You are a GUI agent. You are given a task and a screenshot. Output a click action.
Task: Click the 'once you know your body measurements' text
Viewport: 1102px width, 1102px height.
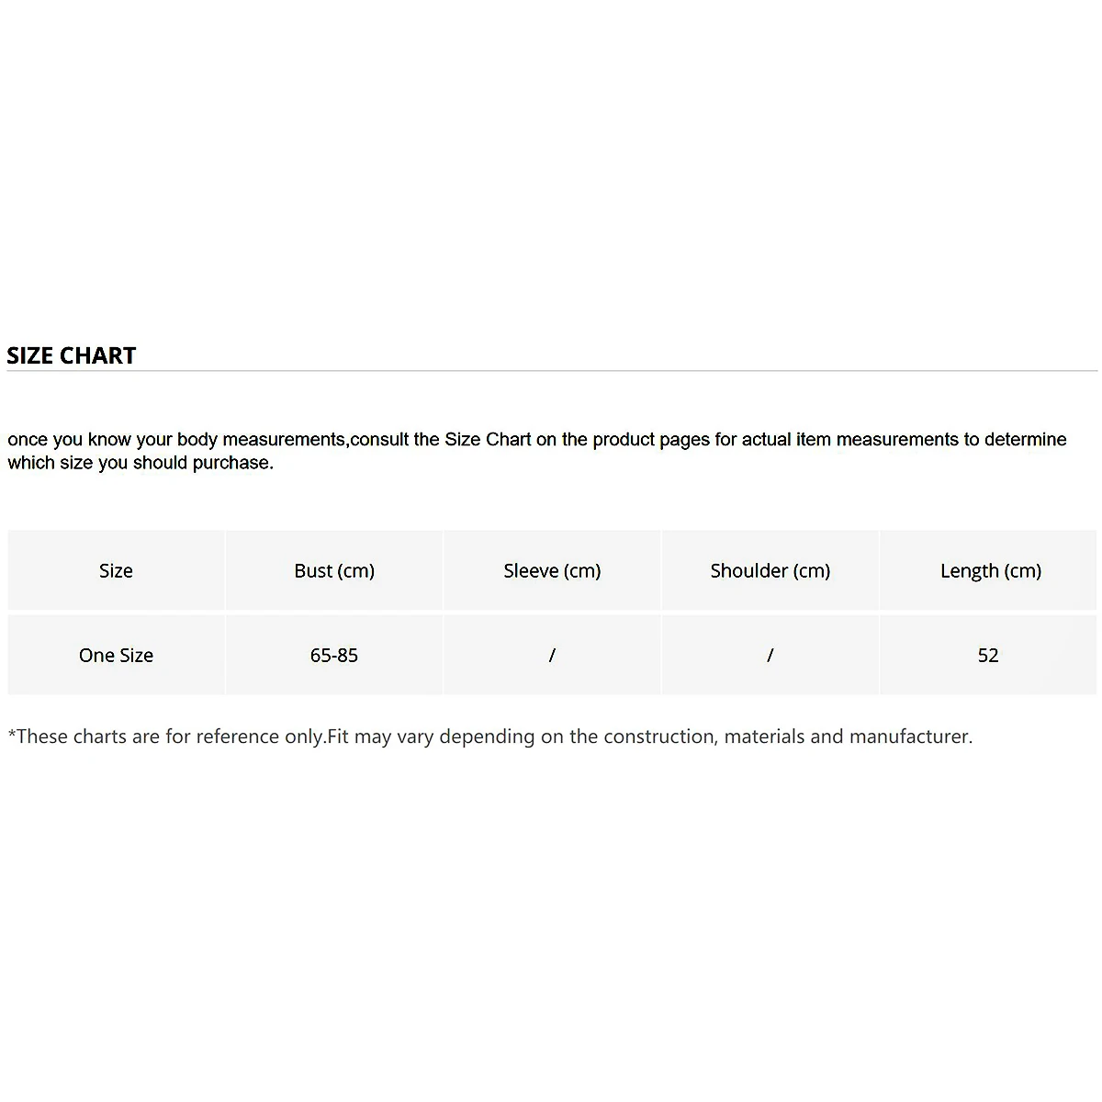(176, 440)
